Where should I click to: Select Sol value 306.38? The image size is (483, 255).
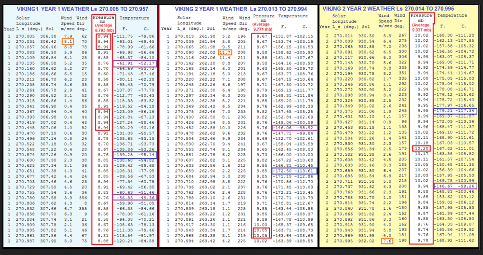pos(48,36)
